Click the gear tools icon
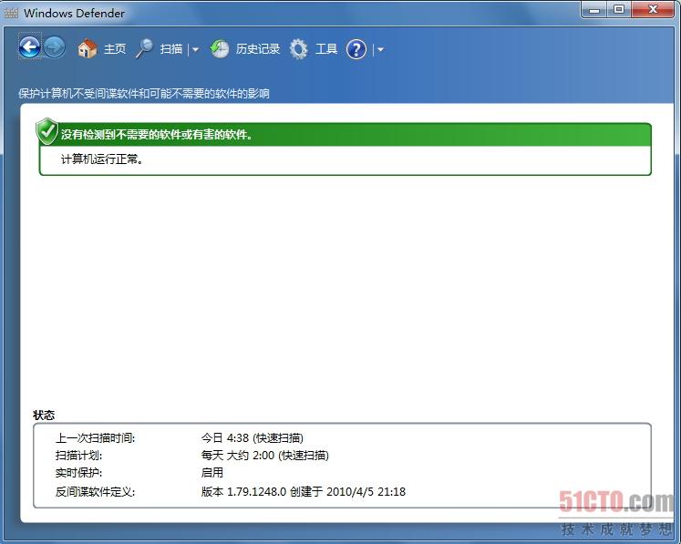This screenshot has width=681, height=544. point(299,48)
